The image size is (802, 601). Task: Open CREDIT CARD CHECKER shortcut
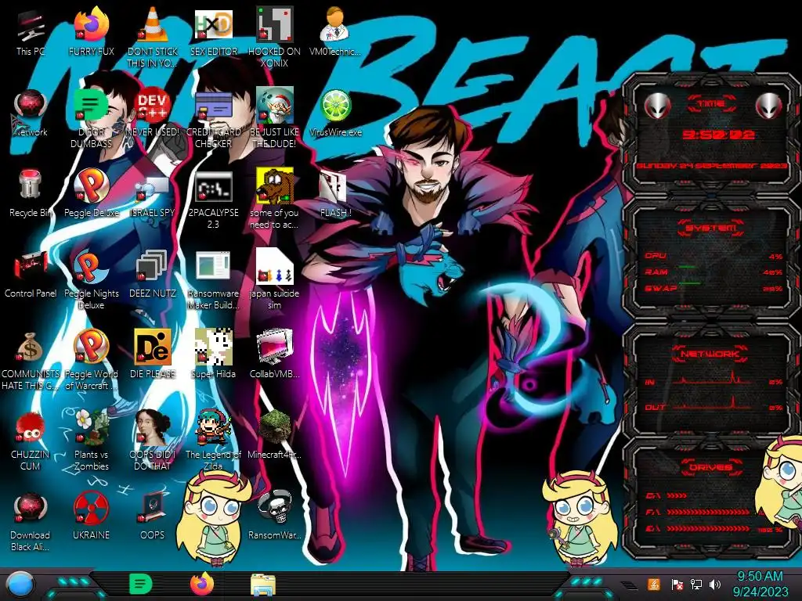click(x=213, y=119)
